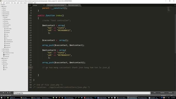The width and height of the screenshot is (176, 99).
Task: Go to previous tab with left arrow
Action: pyautogui.click(x=29, y=5)
